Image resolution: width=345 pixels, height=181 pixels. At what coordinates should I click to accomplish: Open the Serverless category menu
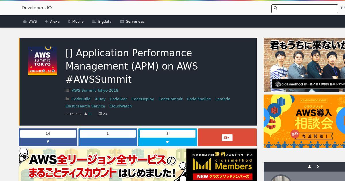132,22
